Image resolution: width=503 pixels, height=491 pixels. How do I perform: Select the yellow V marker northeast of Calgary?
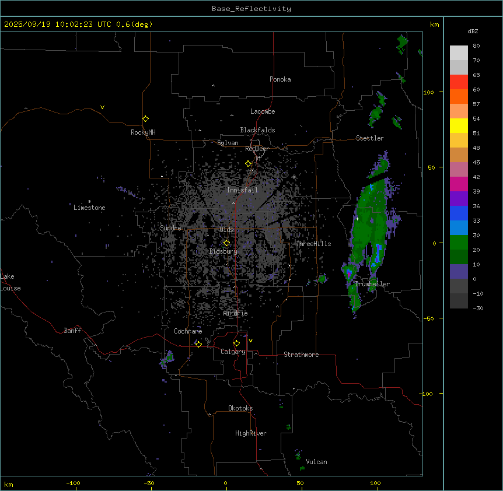pos(250,341)
